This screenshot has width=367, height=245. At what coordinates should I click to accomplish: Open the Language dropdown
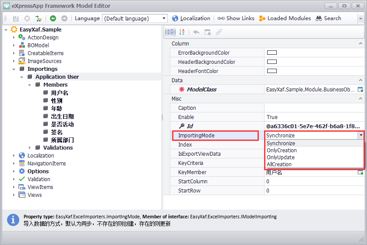[164, 18]
